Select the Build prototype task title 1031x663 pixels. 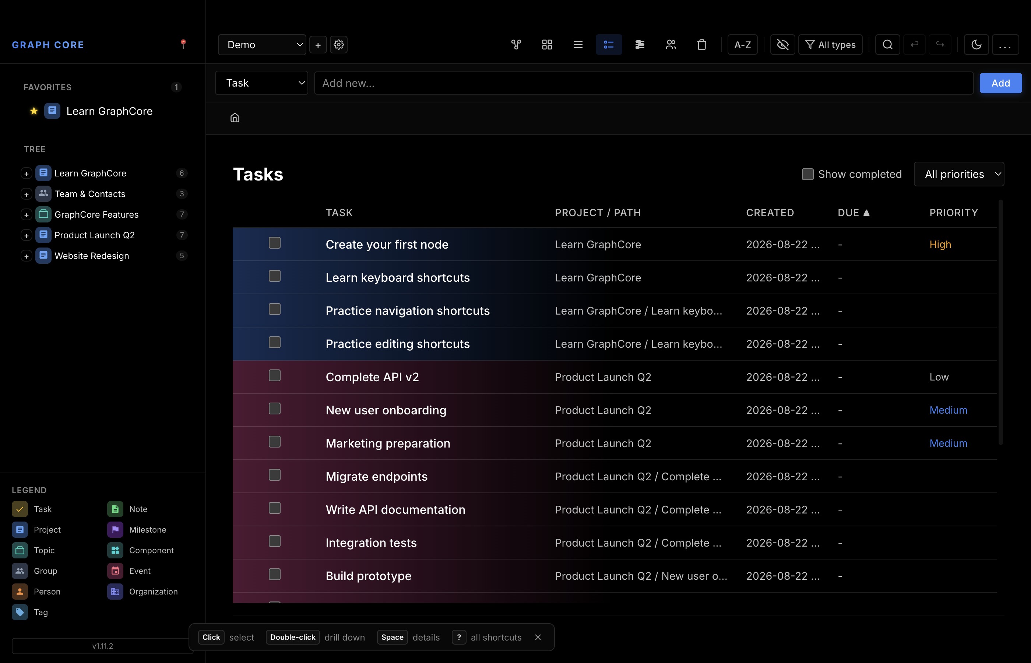[x=368, y=576]
